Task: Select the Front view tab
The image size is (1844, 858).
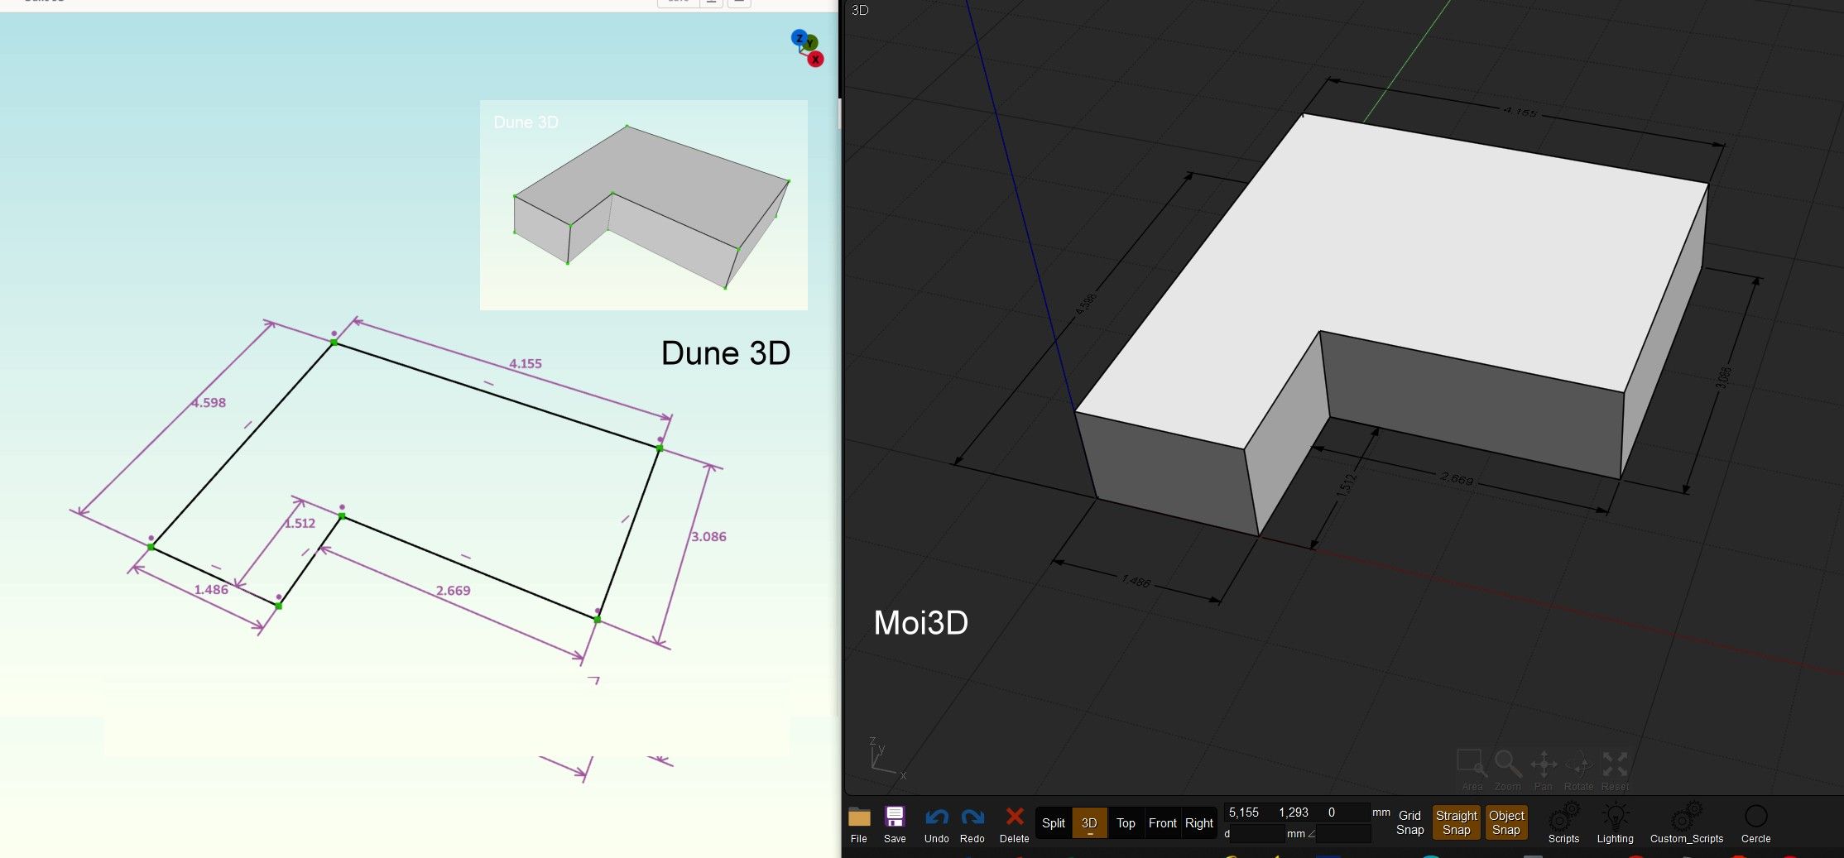Action: (1162, 823)
